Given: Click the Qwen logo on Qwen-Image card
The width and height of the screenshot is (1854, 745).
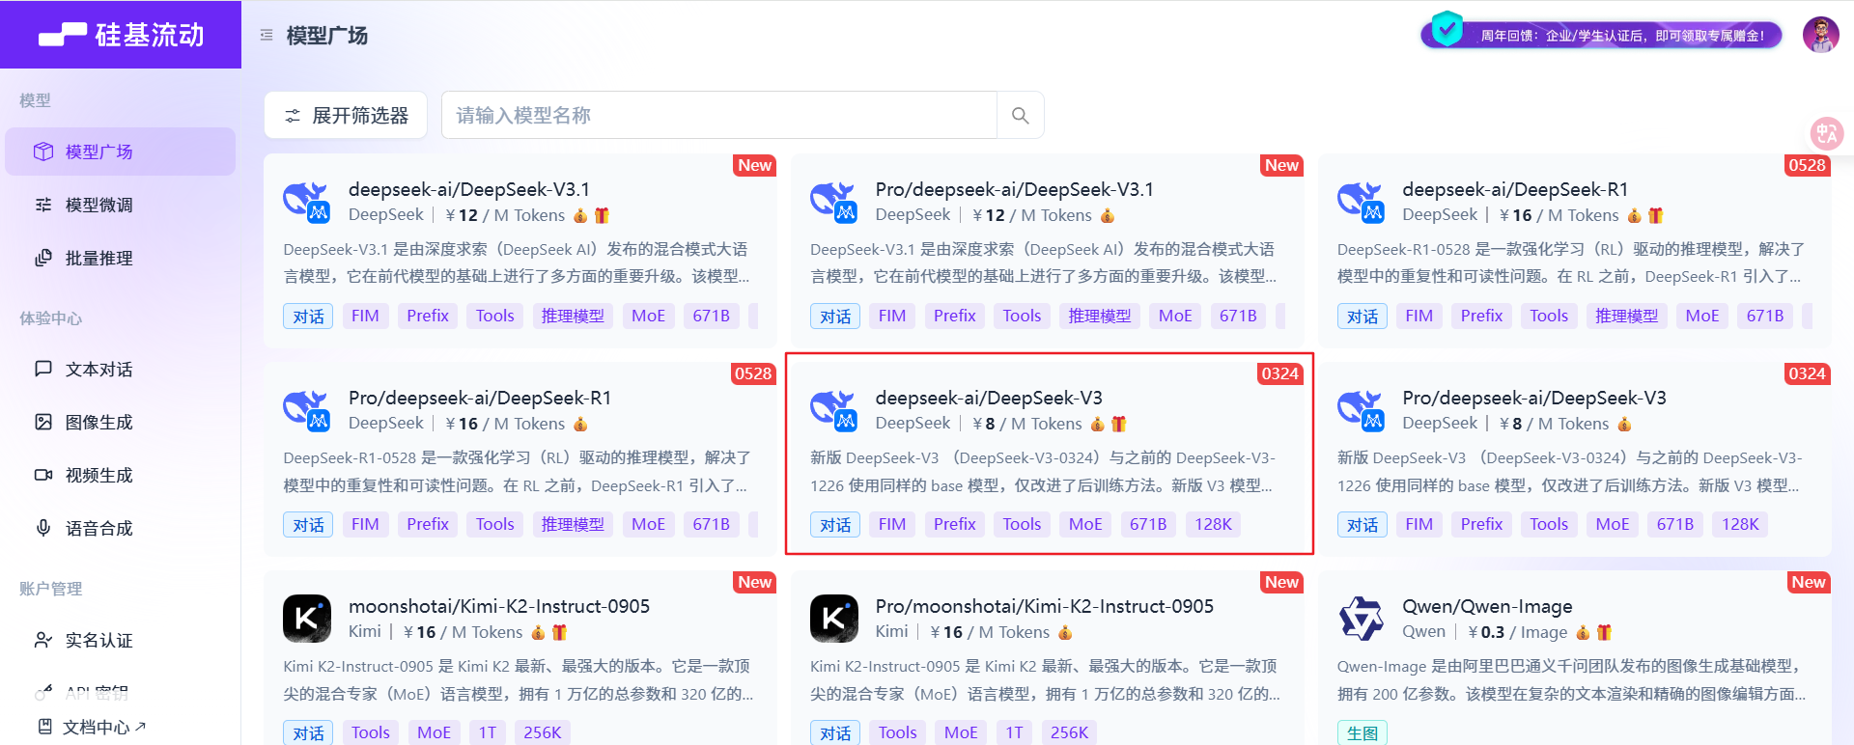Looking at the screenshot, I should (1362, 619).
